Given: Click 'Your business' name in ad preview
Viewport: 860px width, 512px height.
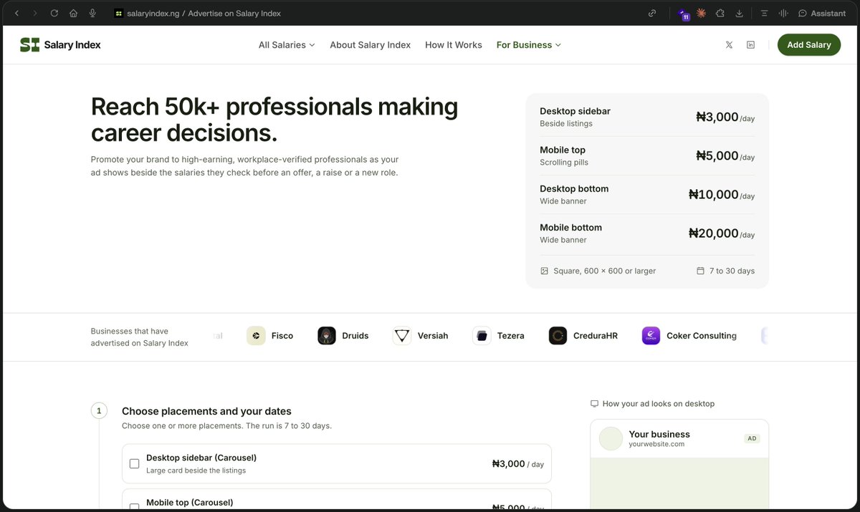Looking at the screenshot, I should [659, 434].
